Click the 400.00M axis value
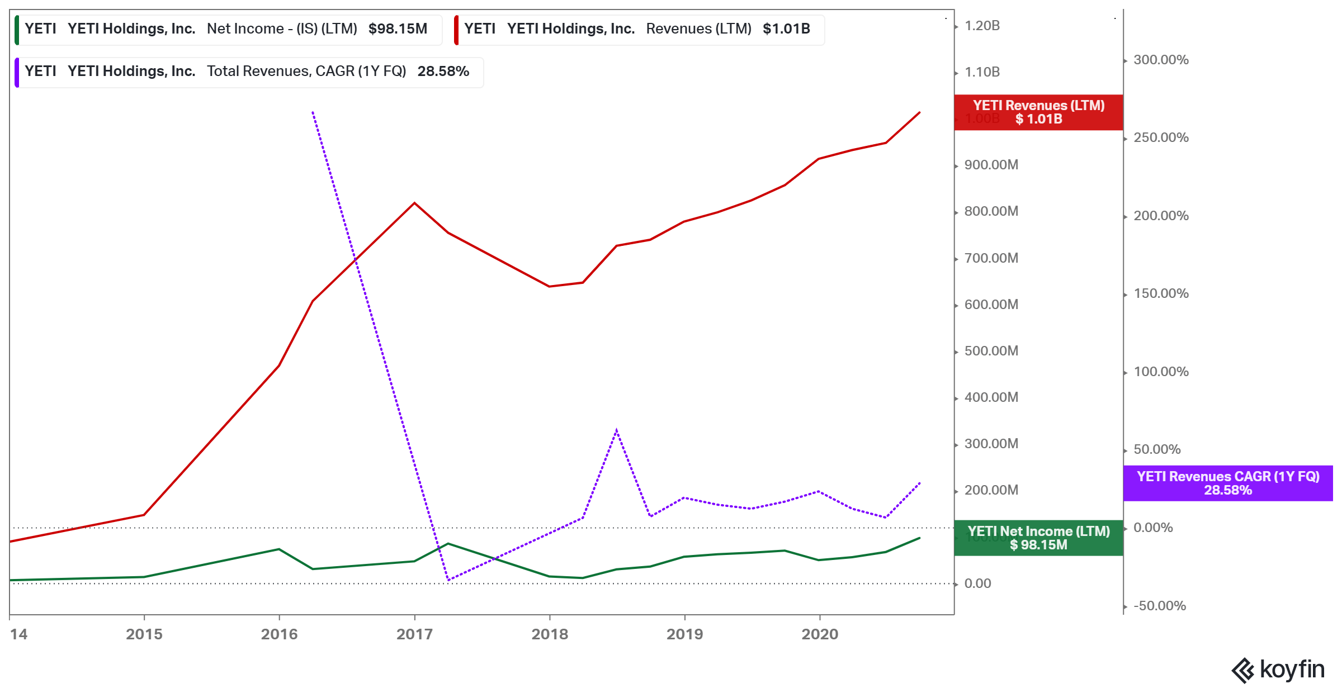1342x693 pixels. [x=991, y=397]
